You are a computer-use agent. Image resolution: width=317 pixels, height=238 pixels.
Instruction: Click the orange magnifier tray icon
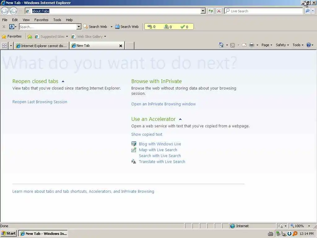click(x=295, y=234)
